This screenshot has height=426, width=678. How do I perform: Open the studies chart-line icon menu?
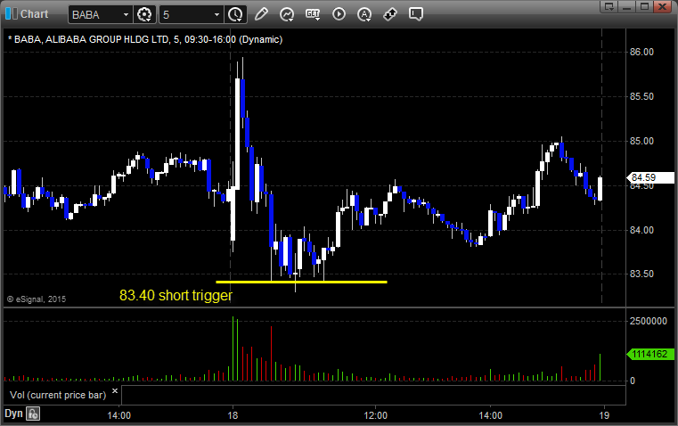tap(286, 14)
